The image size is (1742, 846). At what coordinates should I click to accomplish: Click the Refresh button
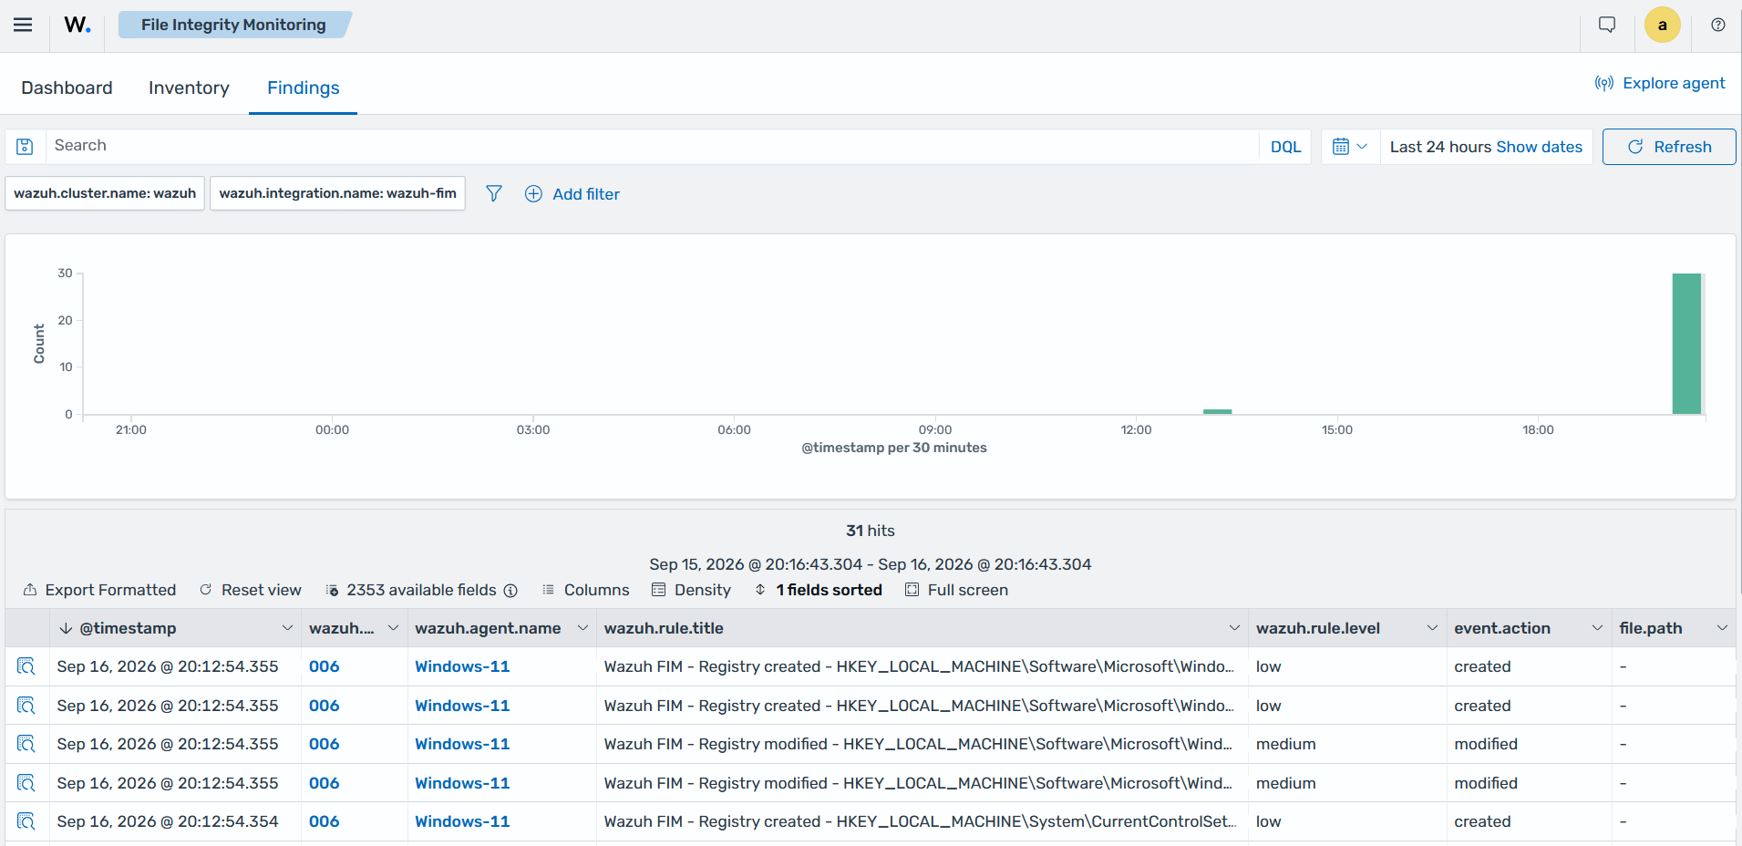[1669, 147]
